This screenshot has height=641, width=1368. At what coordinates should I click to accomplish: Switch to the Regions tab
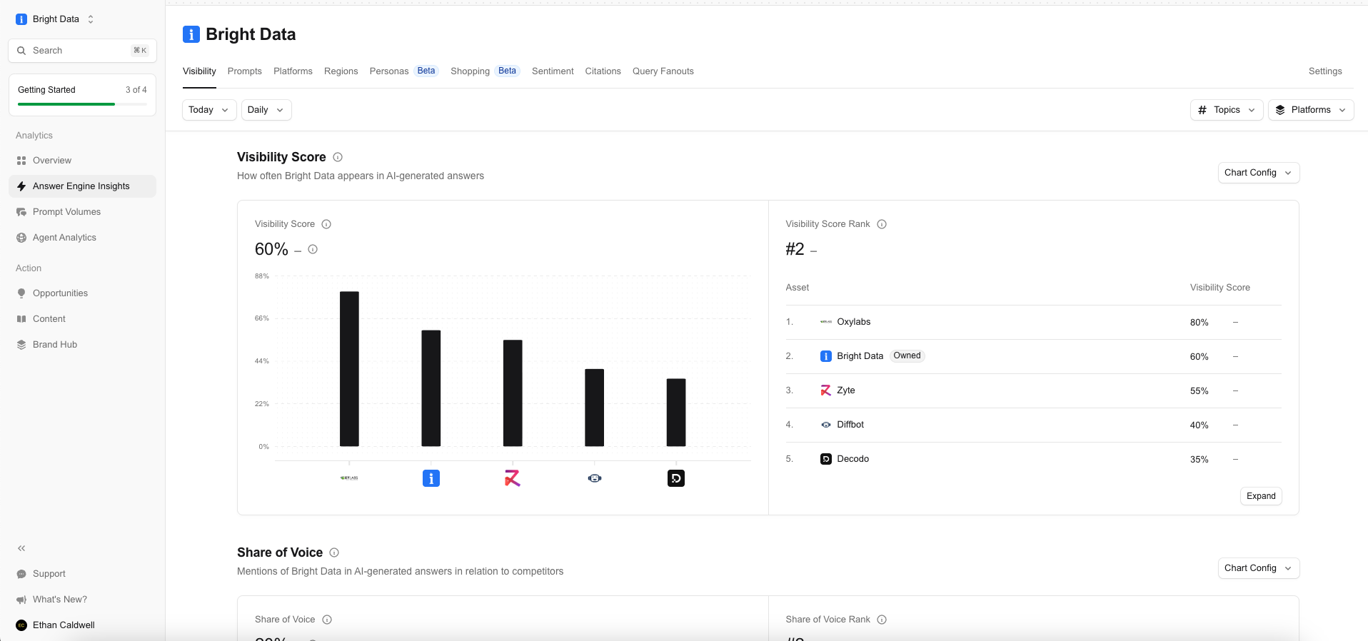(x=341, y=71)
